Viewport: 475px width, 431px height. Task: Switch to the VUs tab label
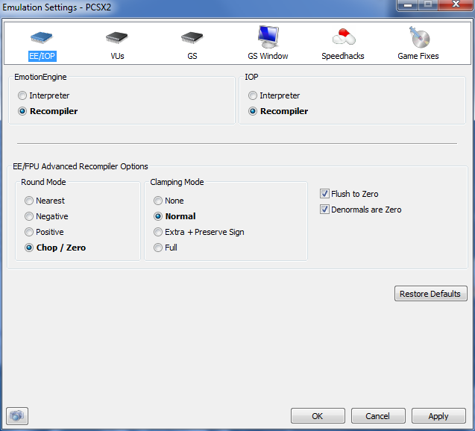(117, 56)
